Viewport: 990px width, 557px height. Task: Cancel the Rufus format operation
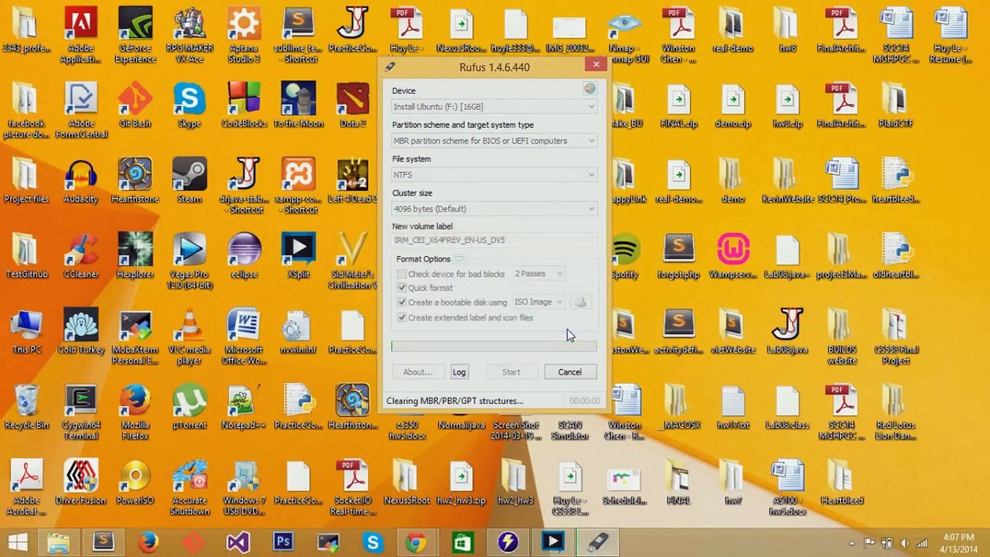[x=570, y=372]
